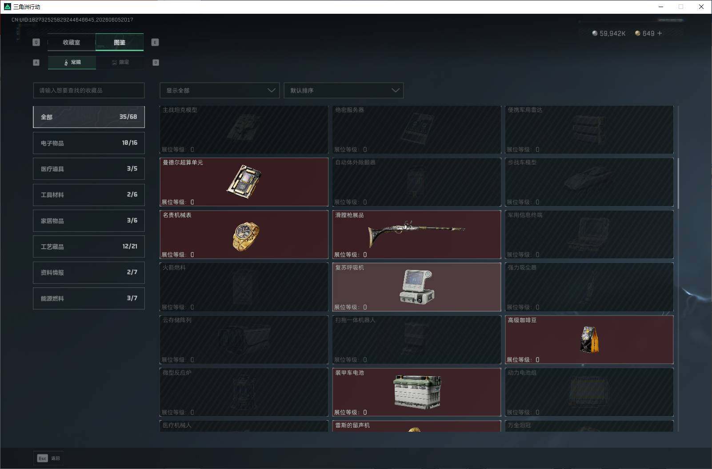Switch to the 常规 sub-tab
Image resolution: width=712 pixels, height=469 pixels.
click(72, 62)
